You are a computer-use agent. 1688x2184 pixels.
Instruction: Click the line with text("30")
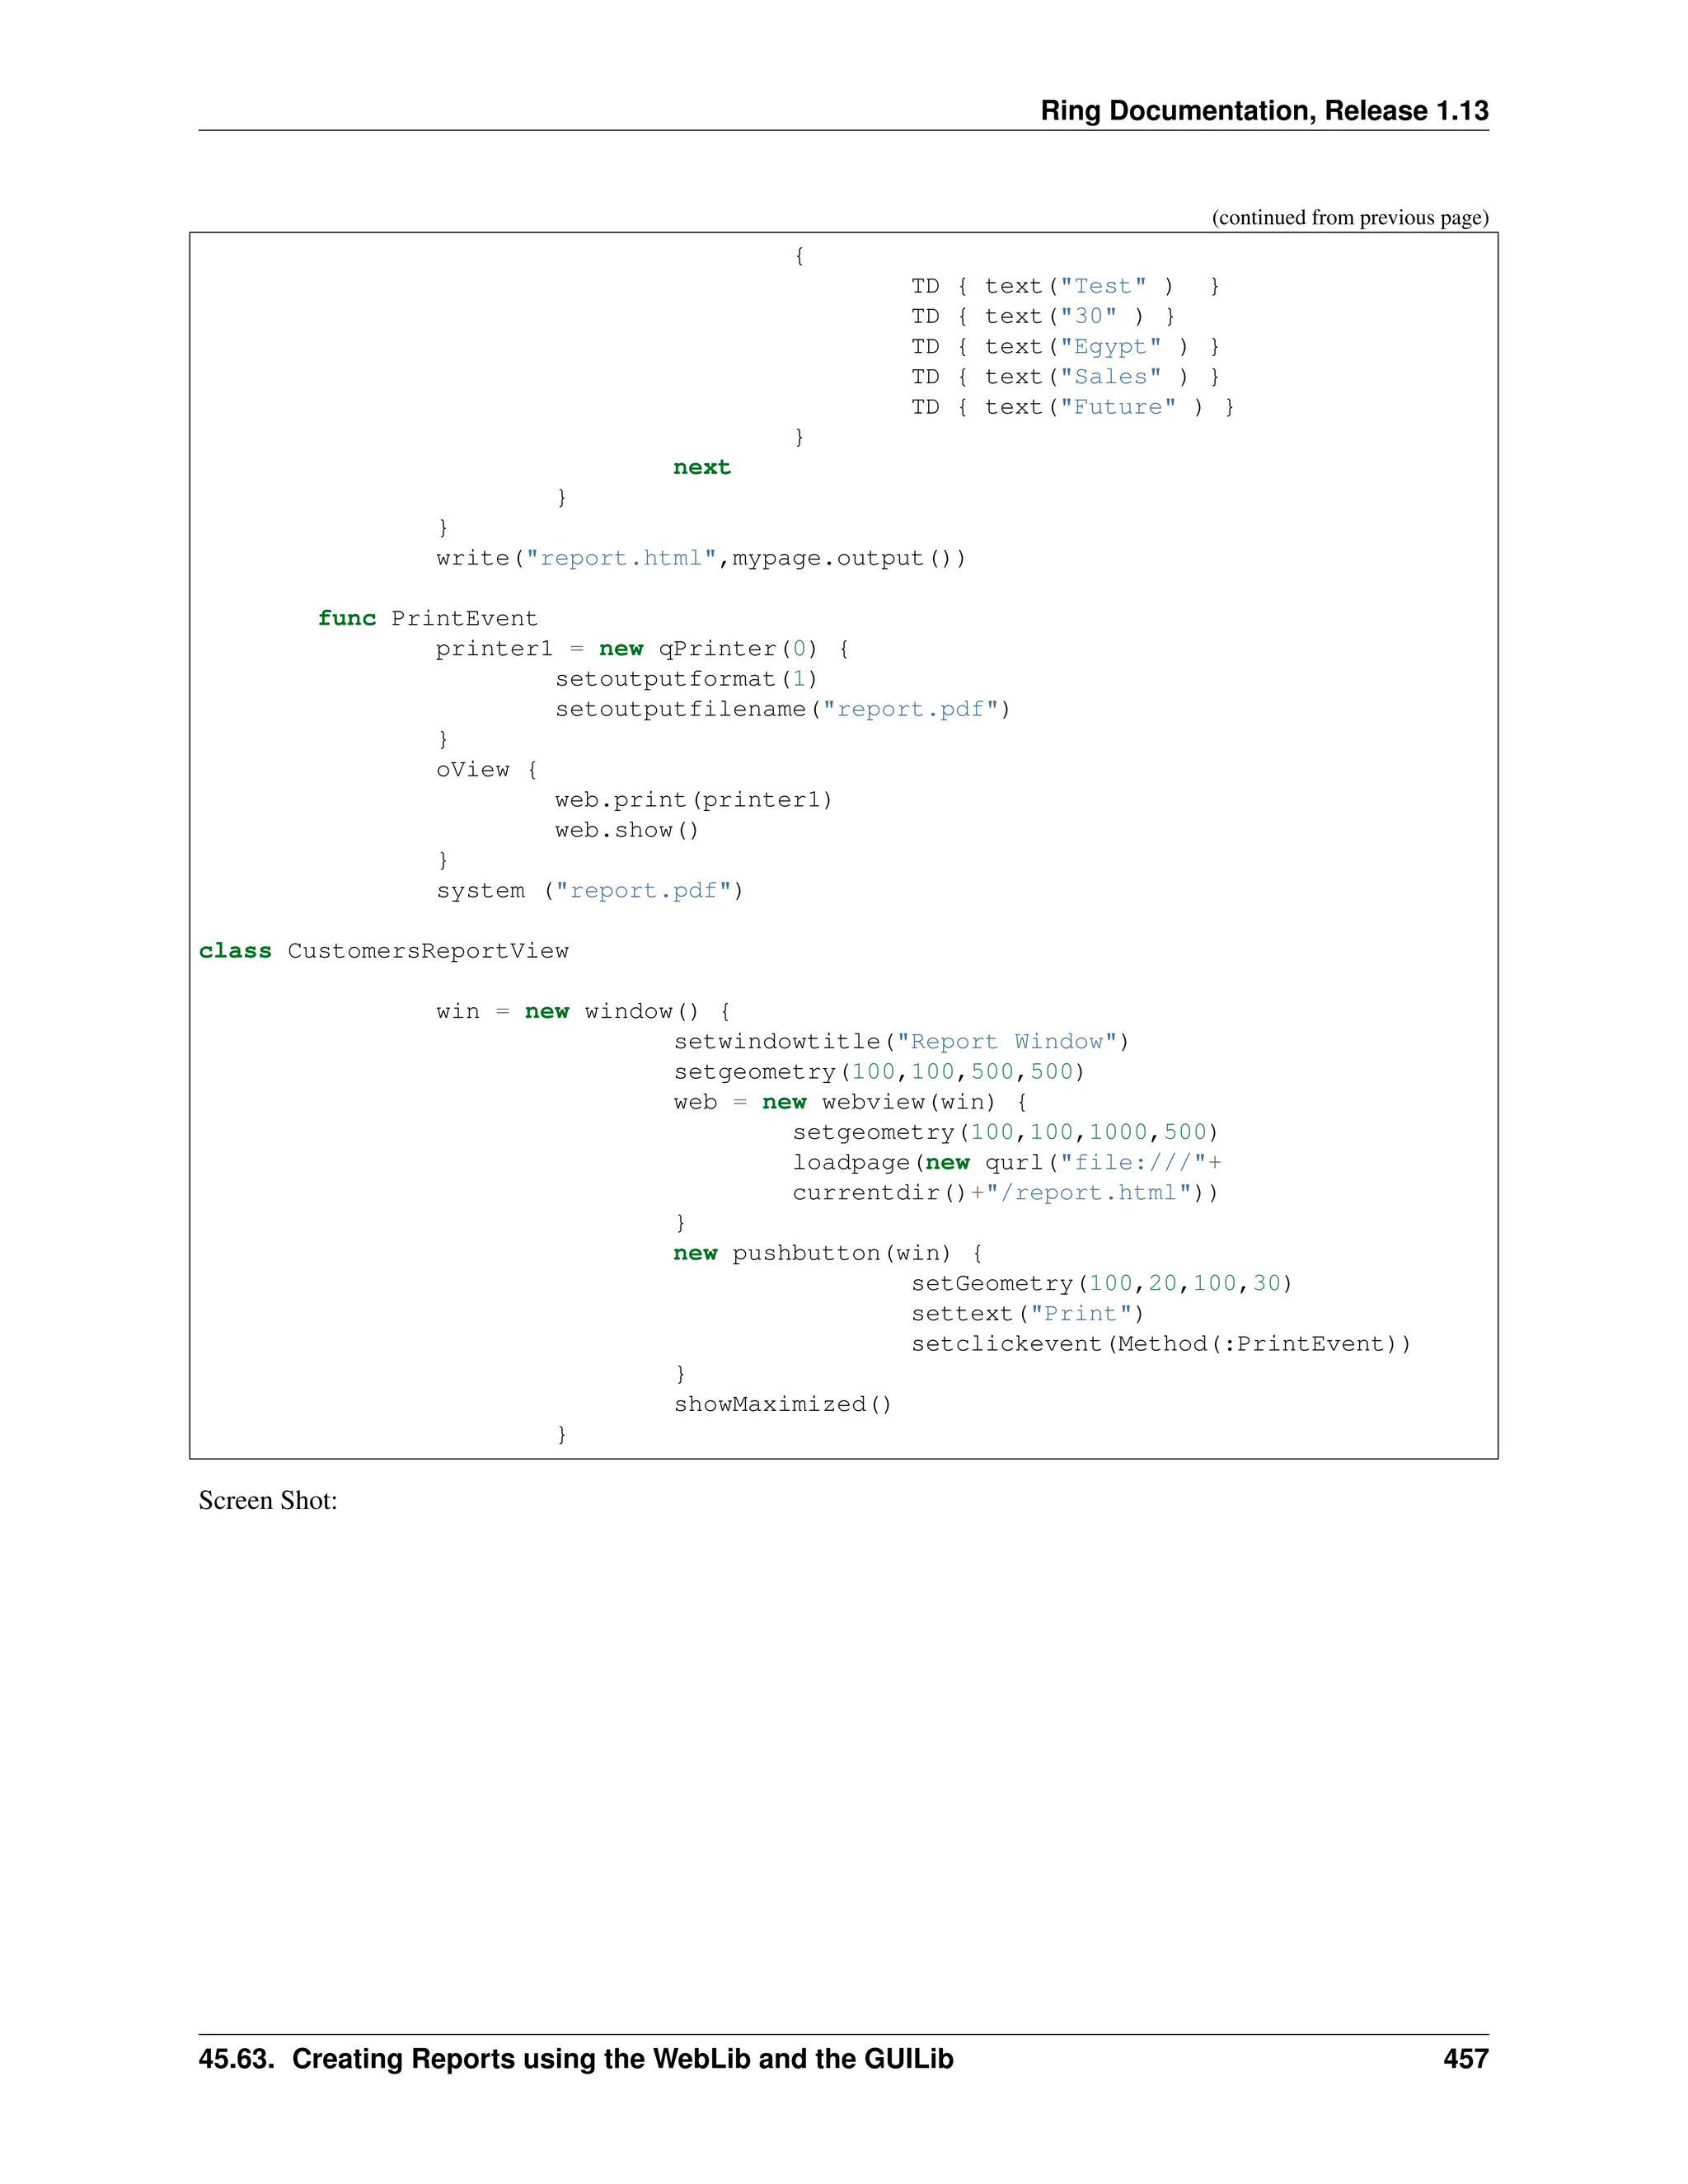(1043, 316)
